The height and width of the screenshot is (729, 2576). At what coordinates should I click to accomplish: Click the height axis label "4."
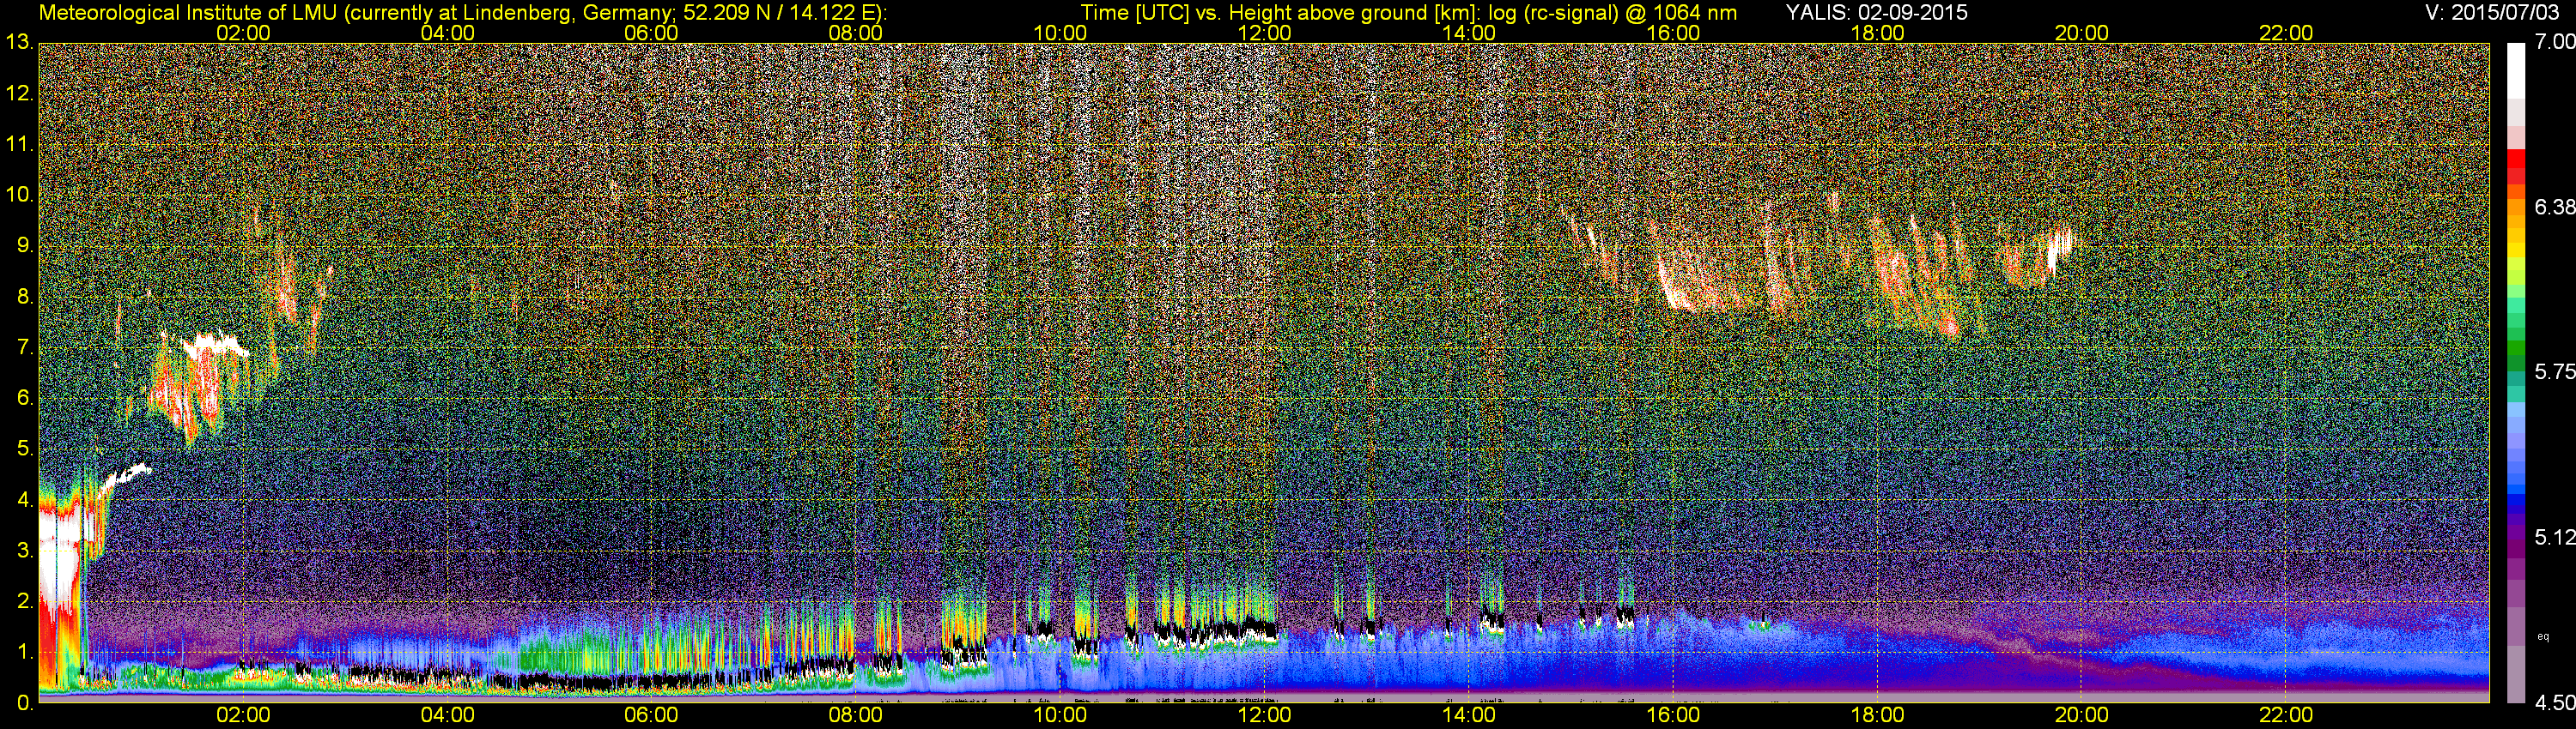click(x=24, y=500)
